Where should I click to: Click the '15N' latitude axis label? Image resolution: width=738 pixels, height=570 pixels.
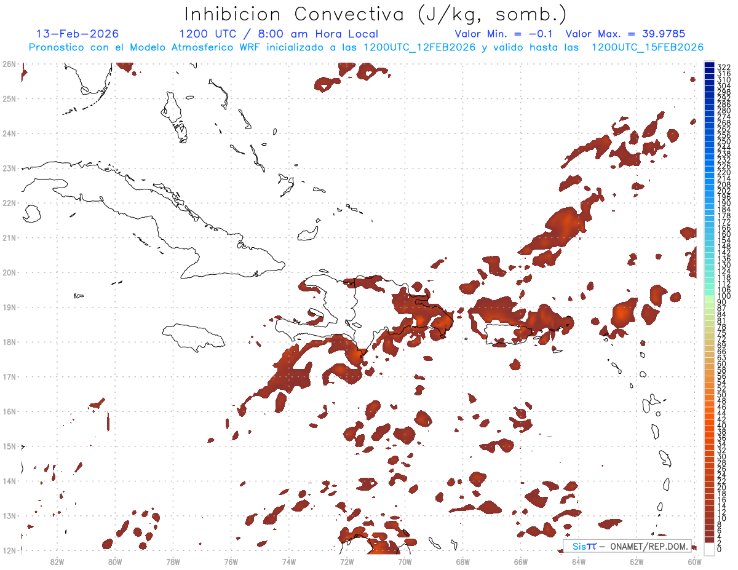point(9,446)
